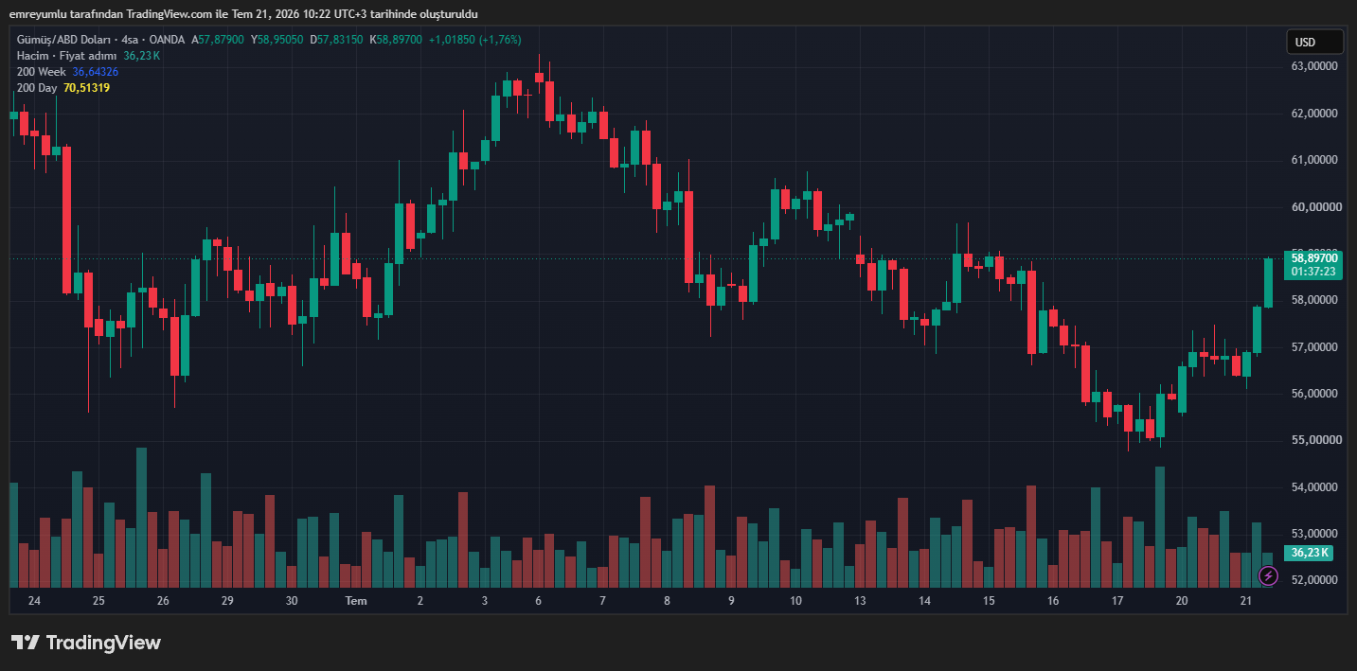Viewport: 1357px width, 671px height.
Task: Select the 200 Day indicator legend
Action: tap(37, 88)
